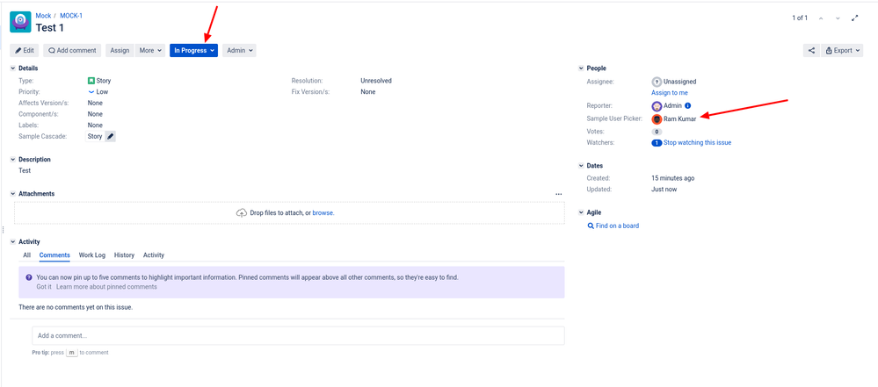Viewport: 878px width, 387px height.
Task: Click the Admin reporter name
Action: coord(672,105)
